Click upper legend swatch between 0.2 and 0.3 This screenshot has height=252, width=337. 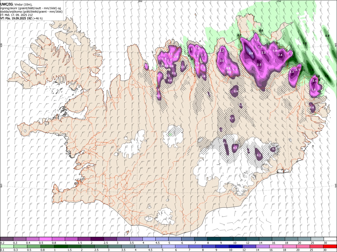7,239
